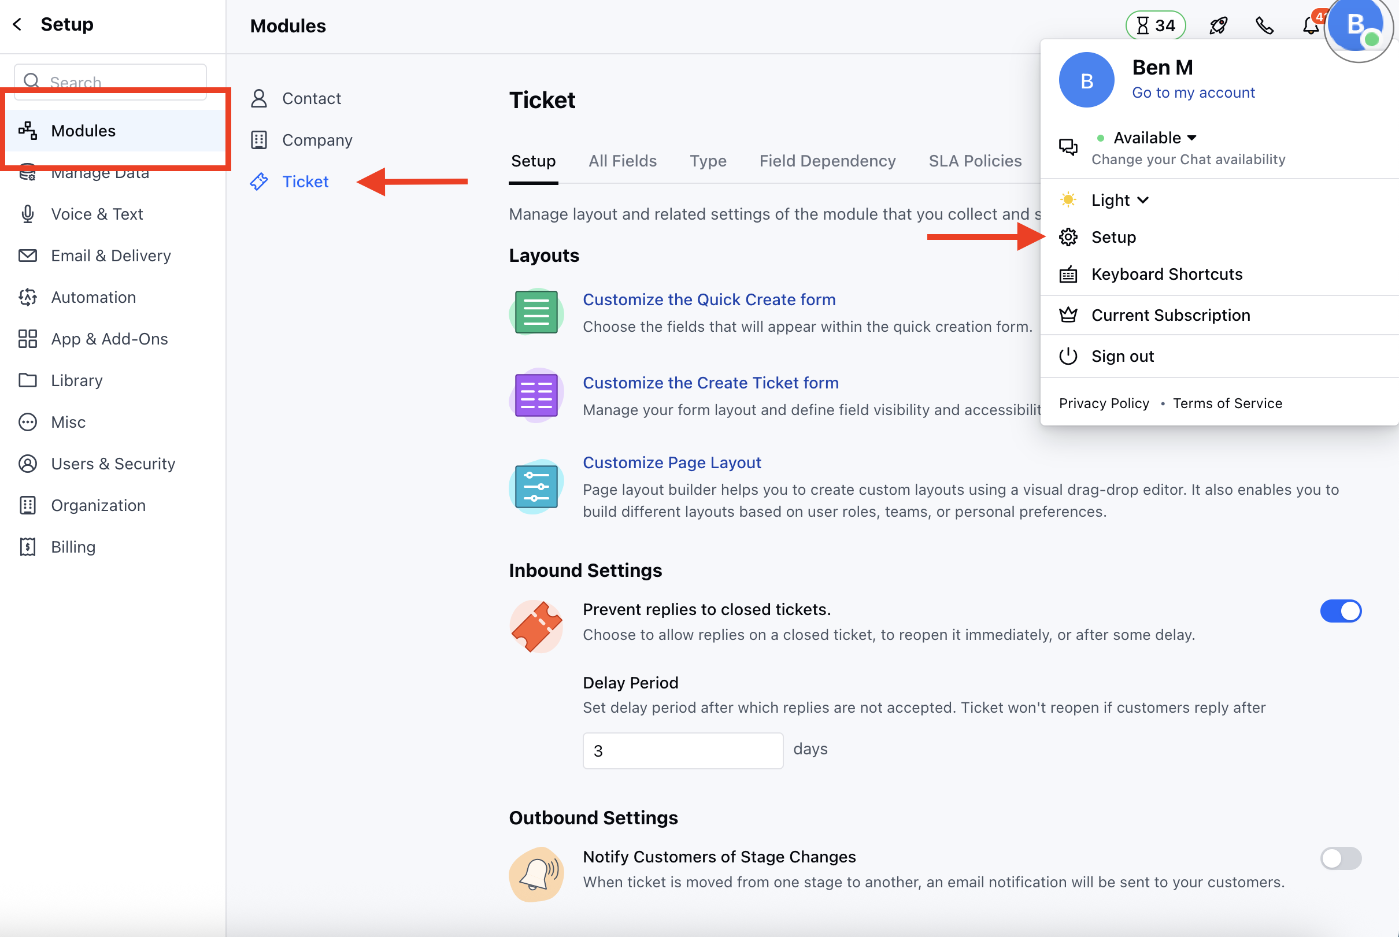
Task: Click the Customize Page Layout icon
Action: (536, 487)
